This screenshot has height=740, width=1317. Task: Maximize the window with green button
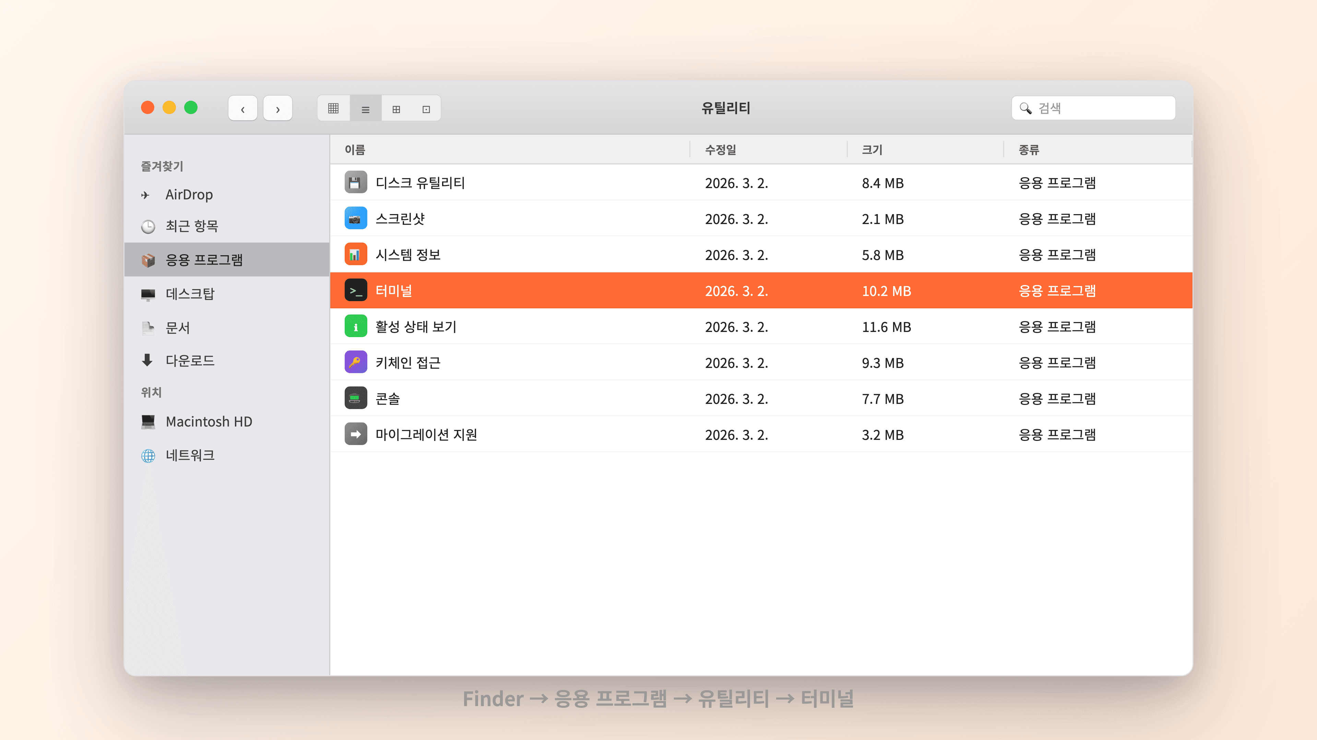191,108
